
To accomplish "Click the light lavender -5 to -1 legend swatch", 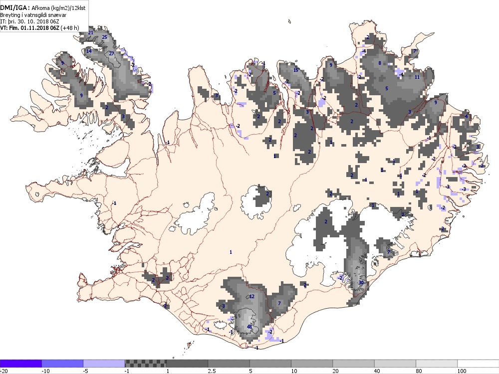I will pyautogui.click(x=104, y=363).
